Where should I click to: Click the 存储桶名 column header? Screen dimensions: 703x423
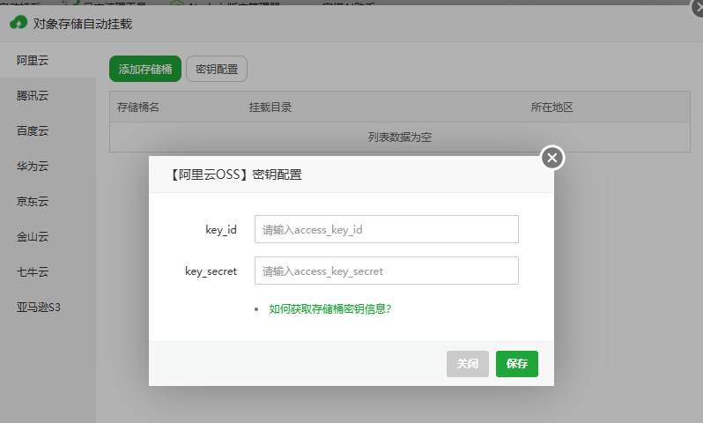[138, 108]
